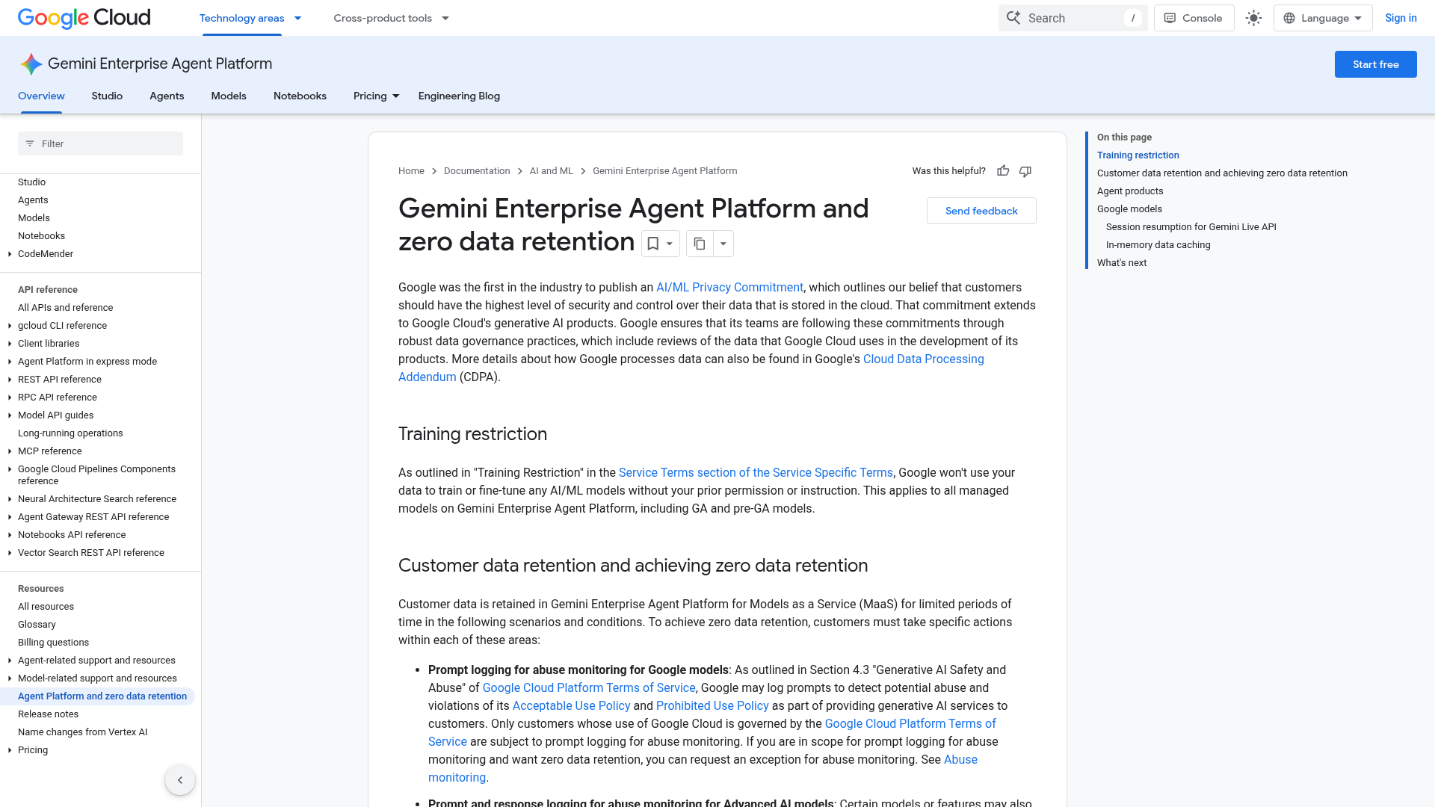Open Billing questions in sidebar
This screenshot has width=1435, height=807.
[x=53, y=643]
